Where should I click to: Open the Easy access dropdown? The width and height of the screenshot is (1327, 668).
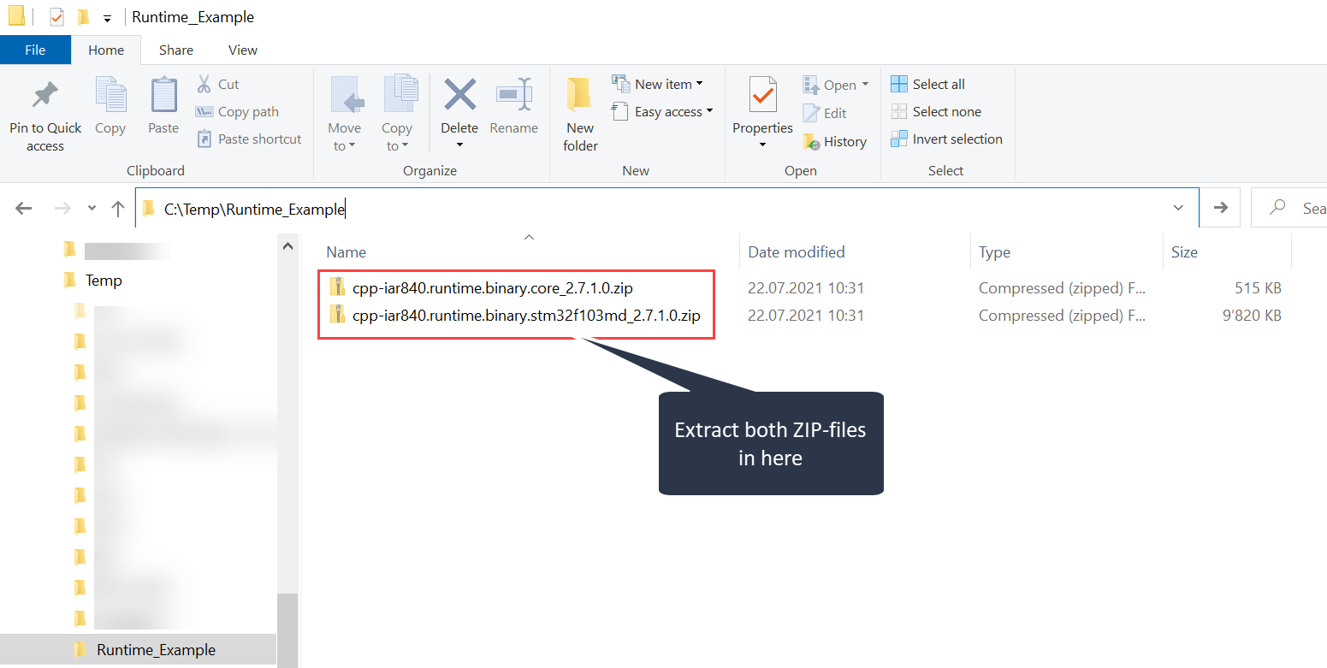[663, 111]
